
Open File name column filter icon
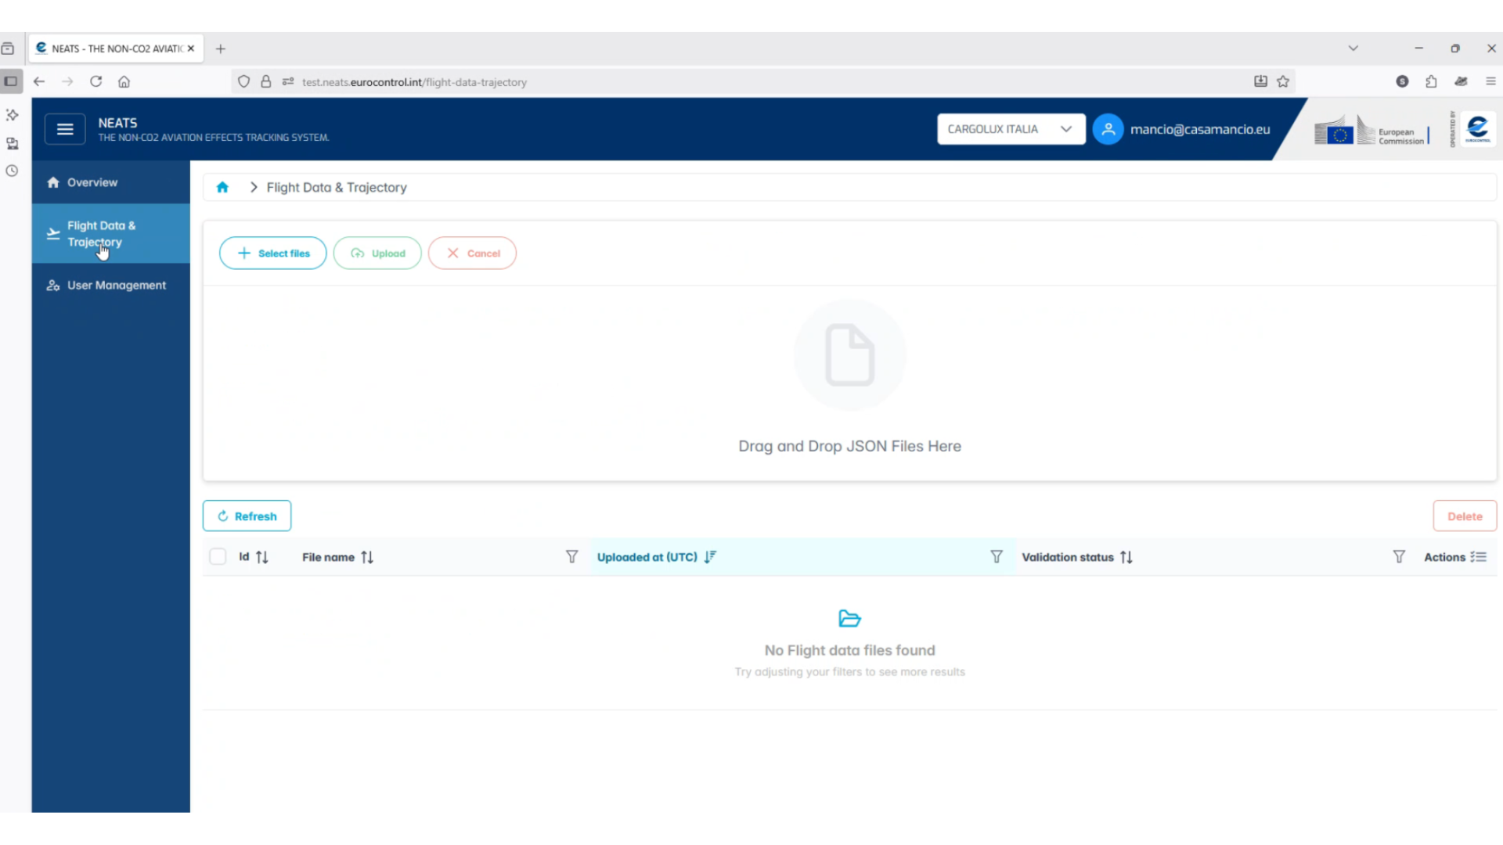tap(571, 557)
